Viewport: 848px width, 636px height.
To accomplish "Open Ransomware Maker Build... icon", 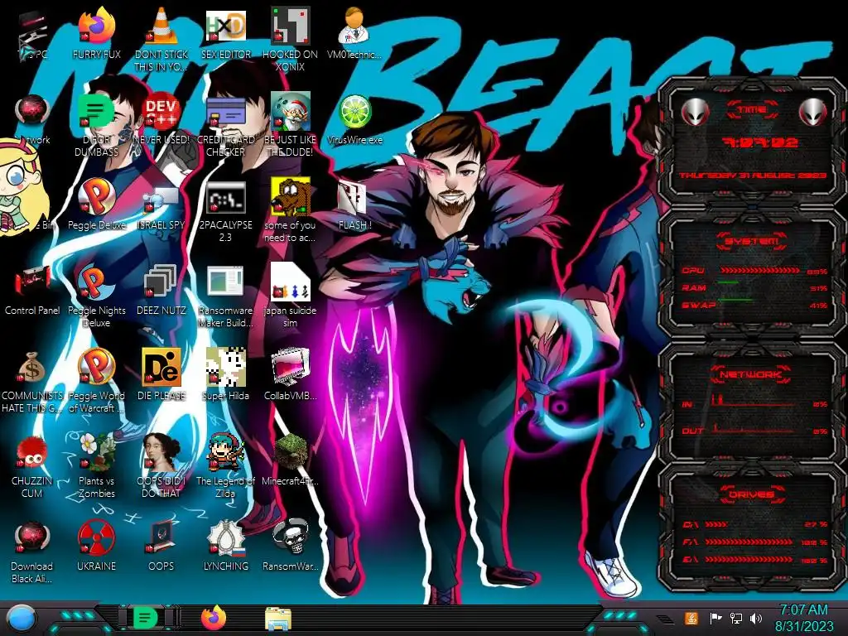I will coord(225,282).
